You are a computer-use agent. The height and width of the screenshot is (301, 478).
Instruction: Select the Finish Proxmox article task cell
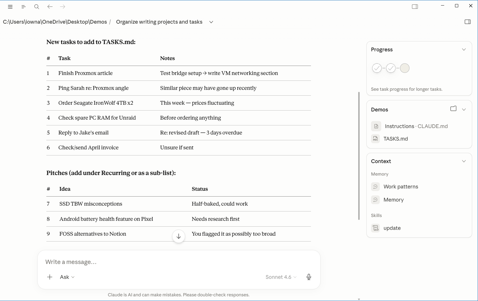pyautogui.click(x=85, y=73)
